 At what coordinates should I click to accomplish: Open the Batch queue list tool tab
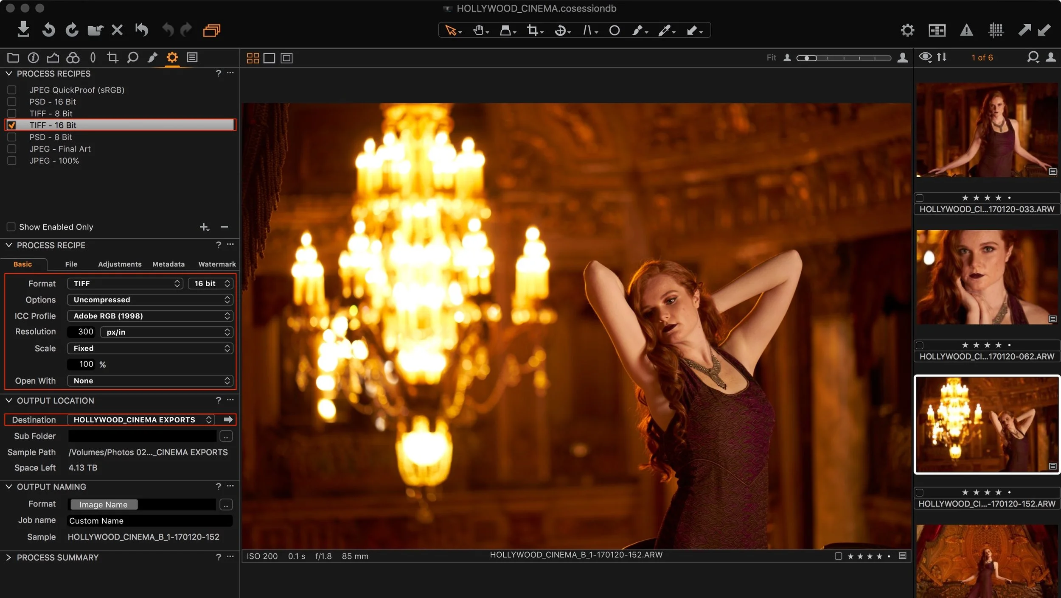pos(192,57)
